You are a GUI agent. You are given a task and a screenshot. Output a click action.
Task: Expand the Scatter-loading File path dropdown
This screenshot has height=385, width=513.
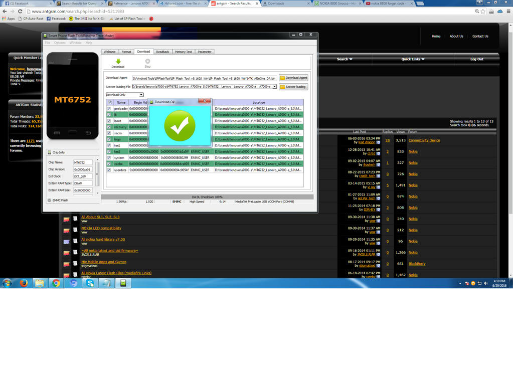click(x=274, y=87)
